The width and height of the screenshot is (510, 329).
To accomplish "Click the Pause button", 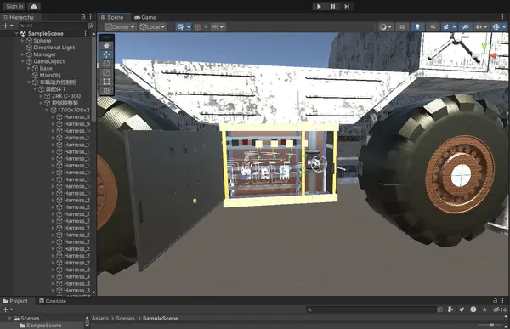I will point(332,6).
